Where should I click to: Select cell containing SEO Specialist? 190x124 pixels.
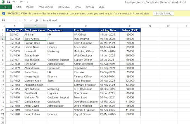point(86,89)
